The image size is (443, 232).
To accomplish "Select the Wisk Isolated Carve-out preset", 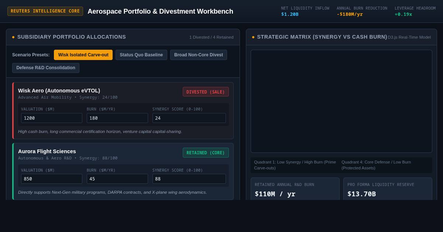I will (83, 55).
